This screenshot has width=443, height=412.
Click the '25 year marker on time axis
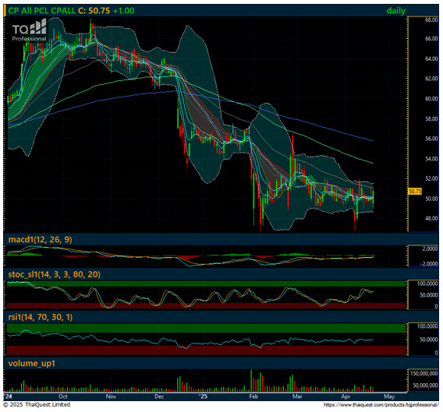(203, 396)
